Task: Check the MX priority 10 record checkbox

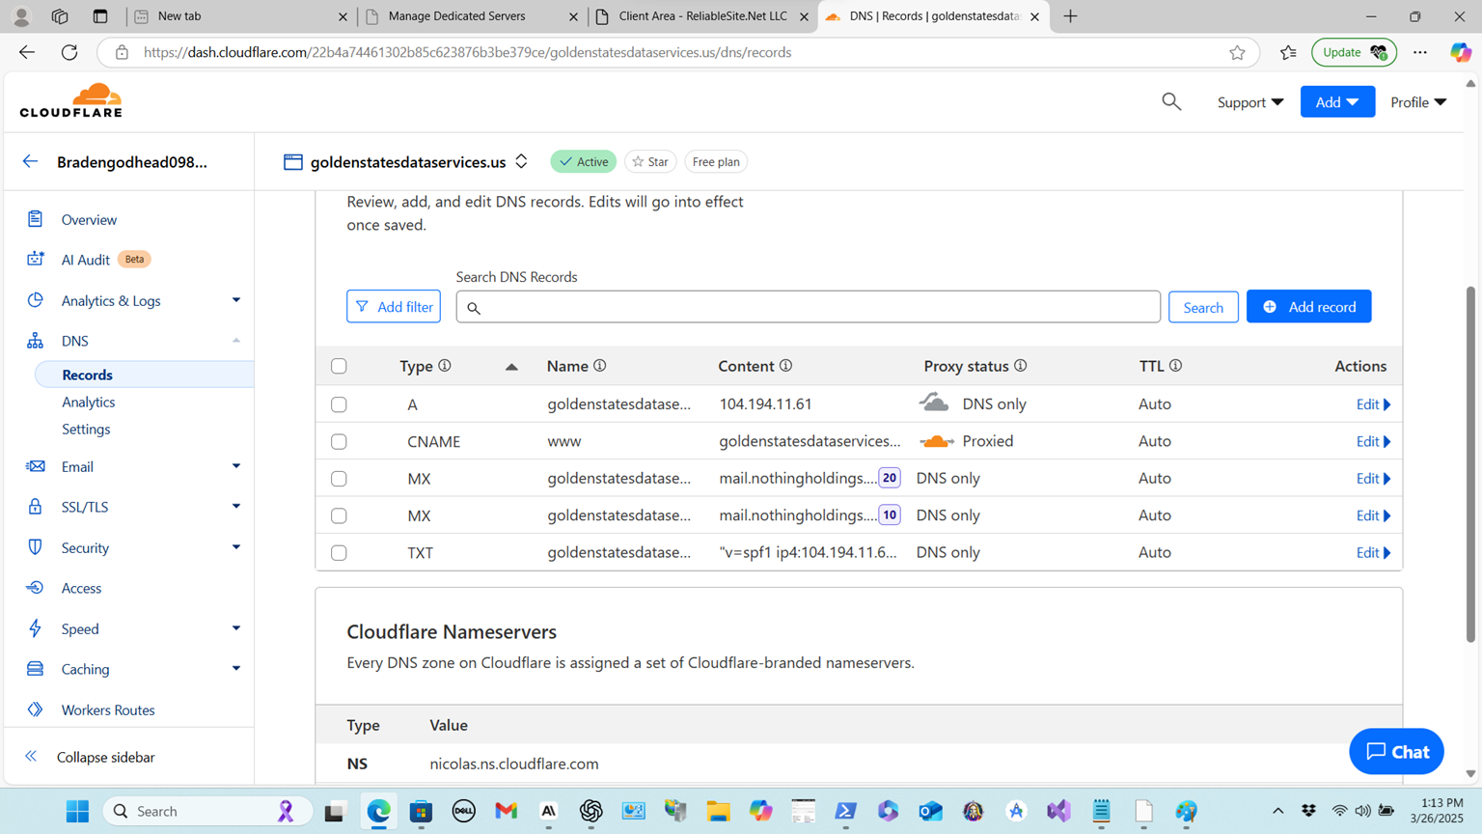Action: [x=339, y=515]
